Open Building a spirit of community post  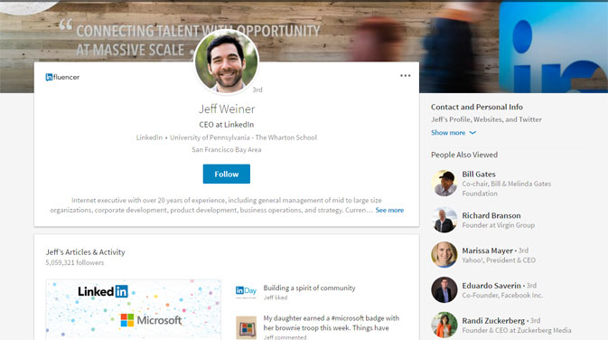(310, 288)
